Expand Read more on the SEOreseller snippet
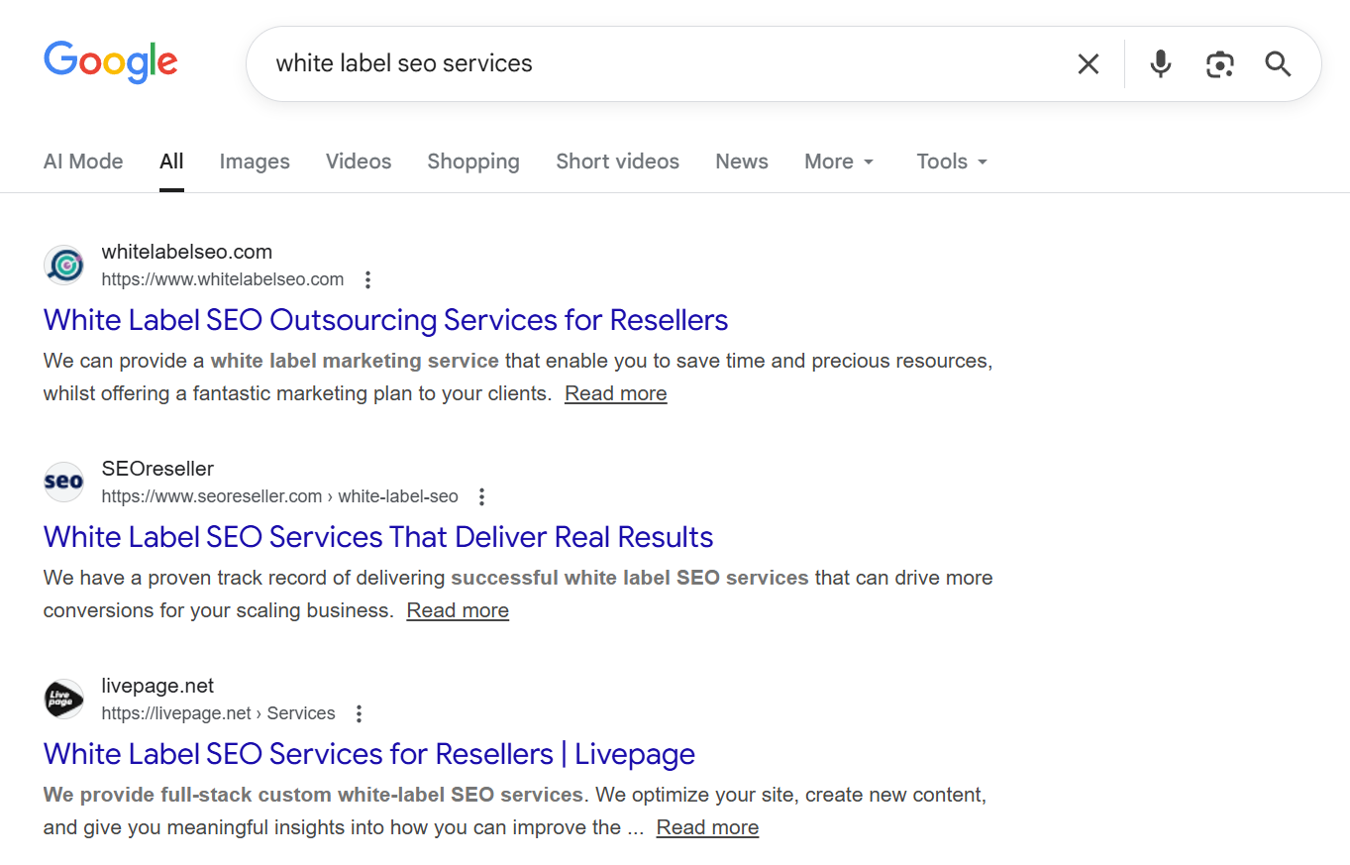This screenshot has width=1350, height=865. (457, 609)
